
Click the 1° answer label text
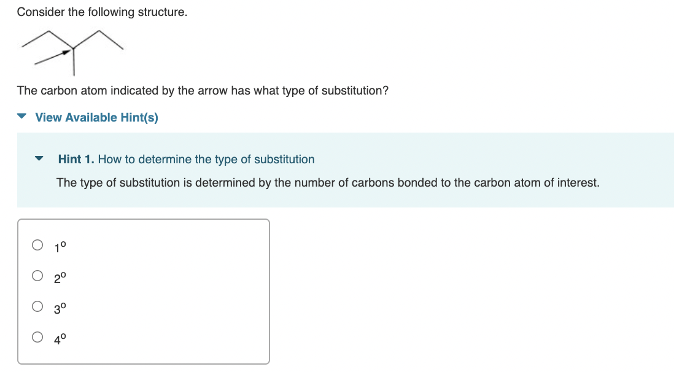pyautogui.click(x=60, y=247)
